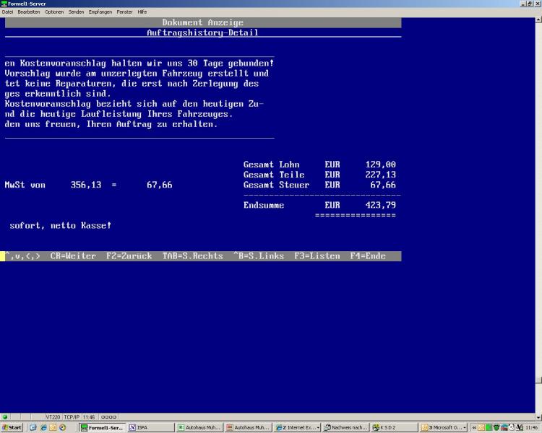This screenshot has width=542, height=433.
Task: Click the Optionen menu item
Action: tap(54, 12)
